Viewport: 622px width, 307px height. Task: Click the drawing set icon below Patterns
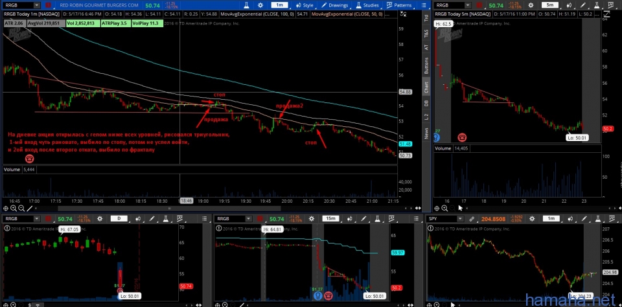click(x=404, y=14)
